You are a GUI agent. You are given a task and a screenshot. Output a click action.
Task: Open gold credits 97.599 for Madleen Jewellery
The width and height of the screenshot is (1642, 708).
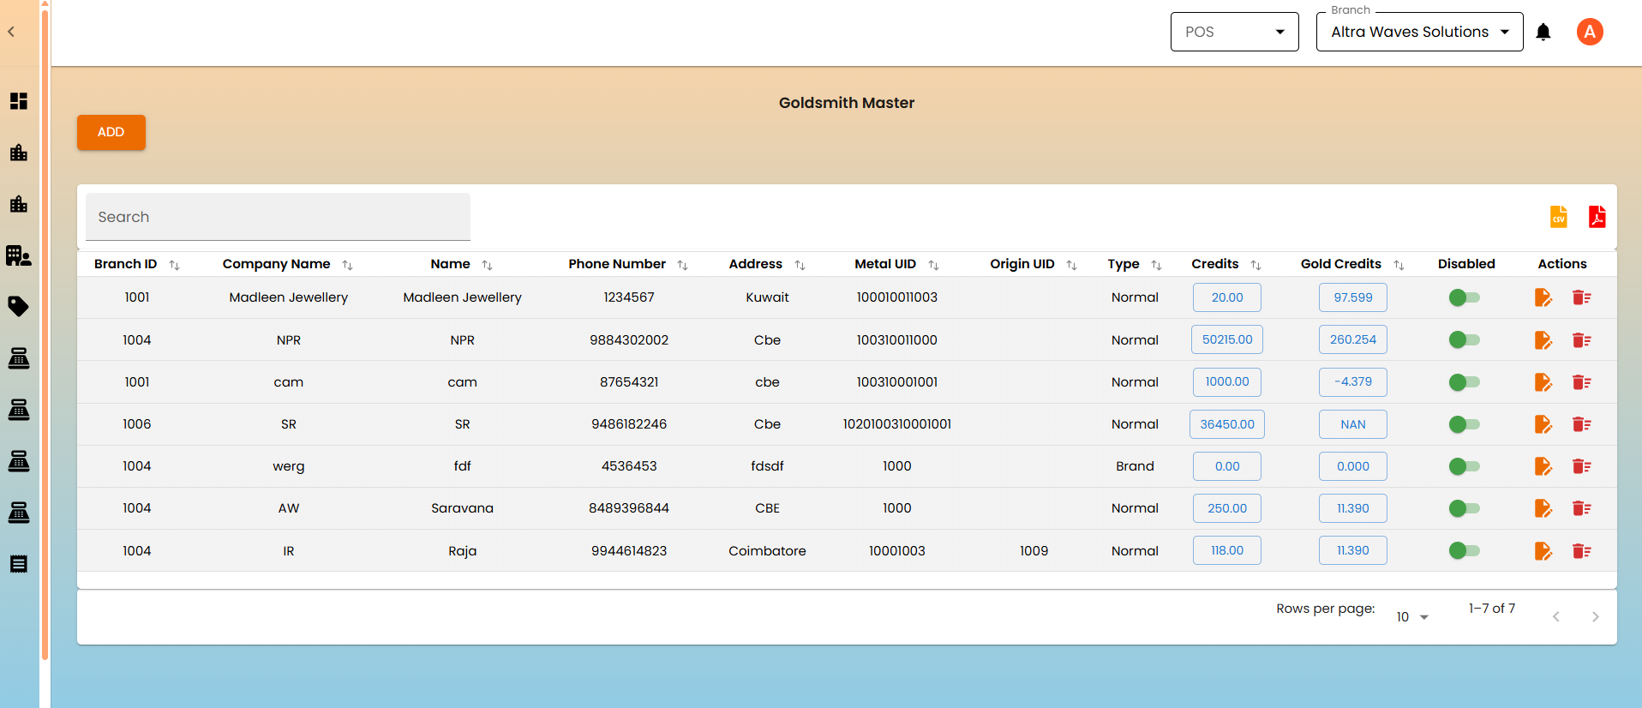click(1353, 297)
